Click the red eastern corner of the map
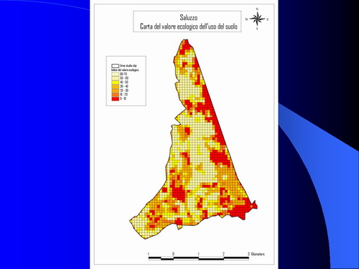Viewport: 359px width, 269px height. coord(253,205)
